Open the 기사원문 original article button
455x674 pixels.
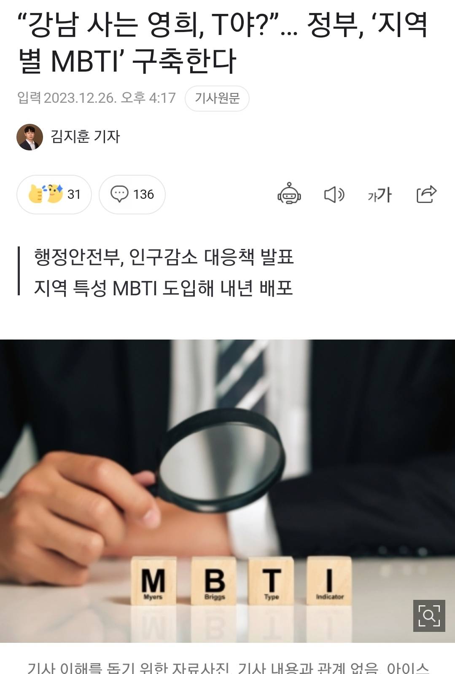click(x=217, y=98)
